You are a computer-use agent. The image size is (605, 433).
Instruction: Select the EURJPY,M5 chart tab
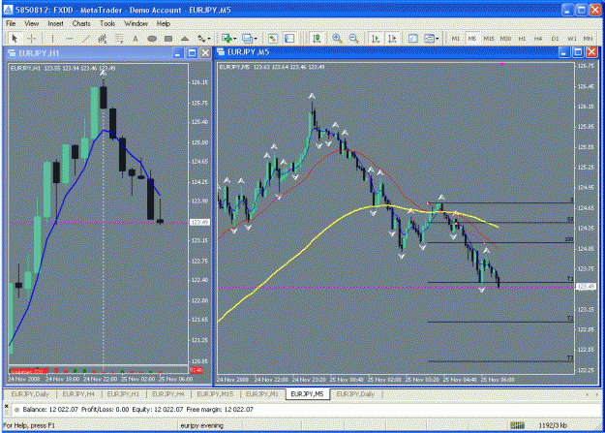pos(307,394)
